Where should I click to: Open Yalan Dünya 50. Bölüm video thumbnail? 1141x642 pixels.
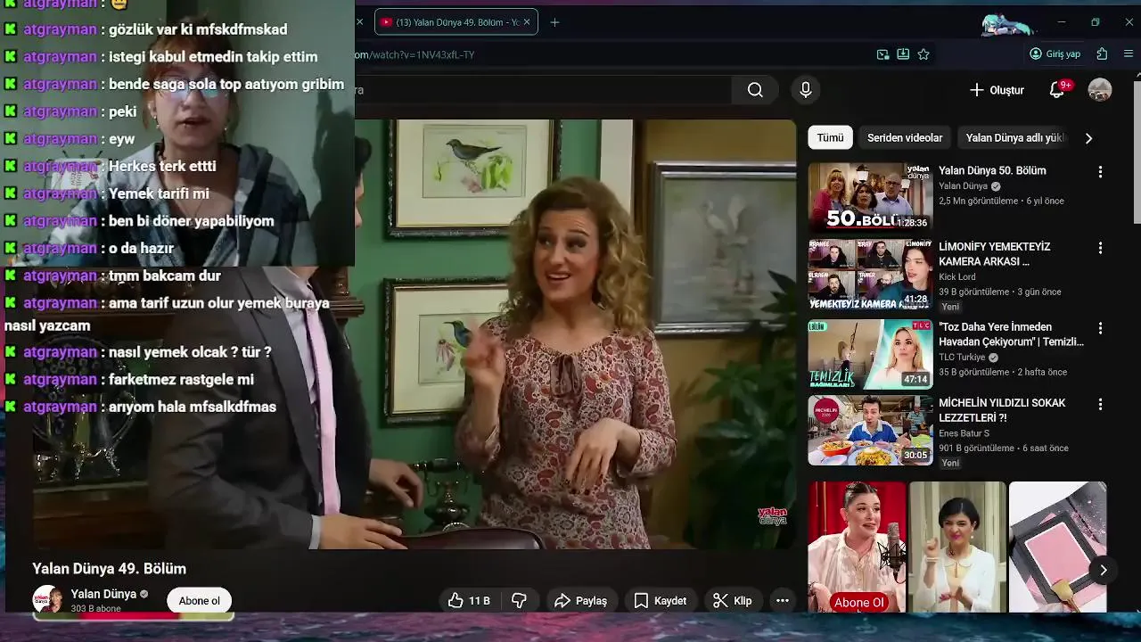click(x=870, y=197)
